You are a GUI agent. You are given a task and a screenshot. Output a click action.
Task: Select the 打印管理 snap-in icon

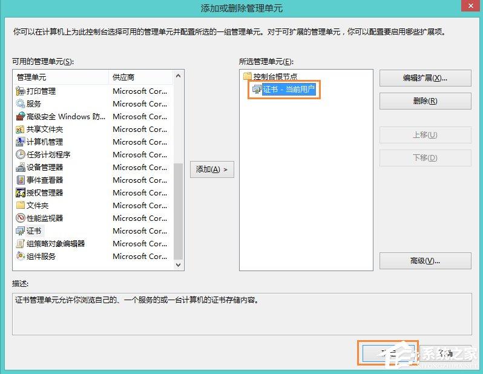tap(21, 91)
